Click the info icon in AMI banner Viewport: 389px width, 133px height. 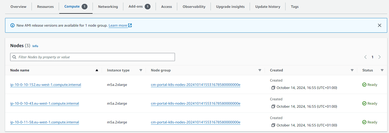tap(12, 25)
